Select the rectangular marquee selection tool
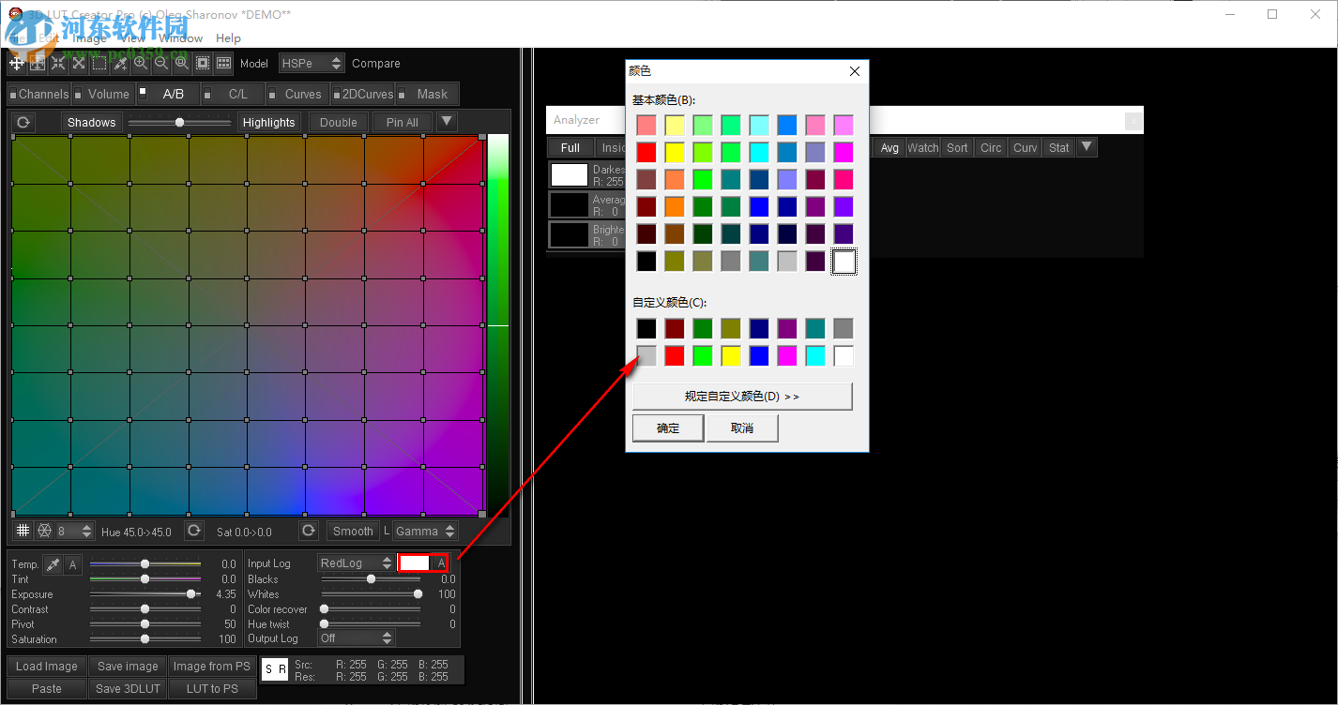Image resolution: width=1338 pixels, height=705 pixels. (99, 63)
